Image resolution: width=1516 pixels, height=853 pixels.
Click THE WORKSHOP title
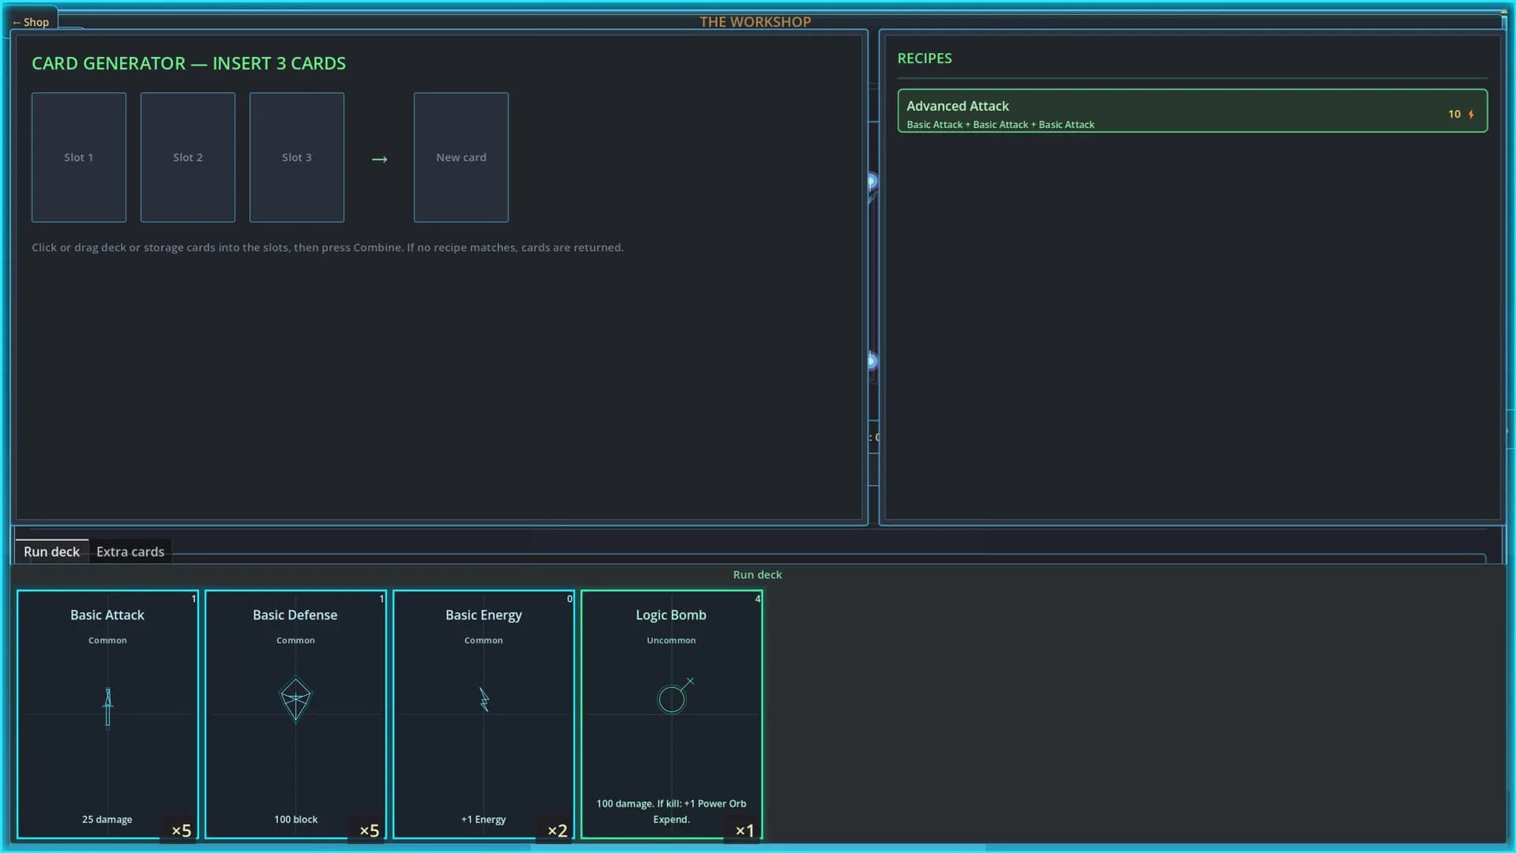coord(755,21)
